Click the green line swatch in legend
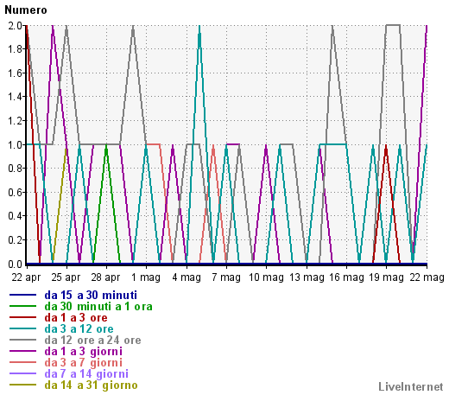 point(22,306)
